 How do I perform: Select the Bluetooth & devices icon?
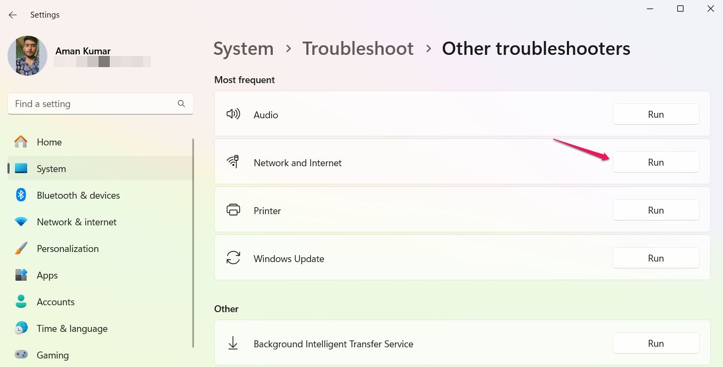[x=21, y=195]
